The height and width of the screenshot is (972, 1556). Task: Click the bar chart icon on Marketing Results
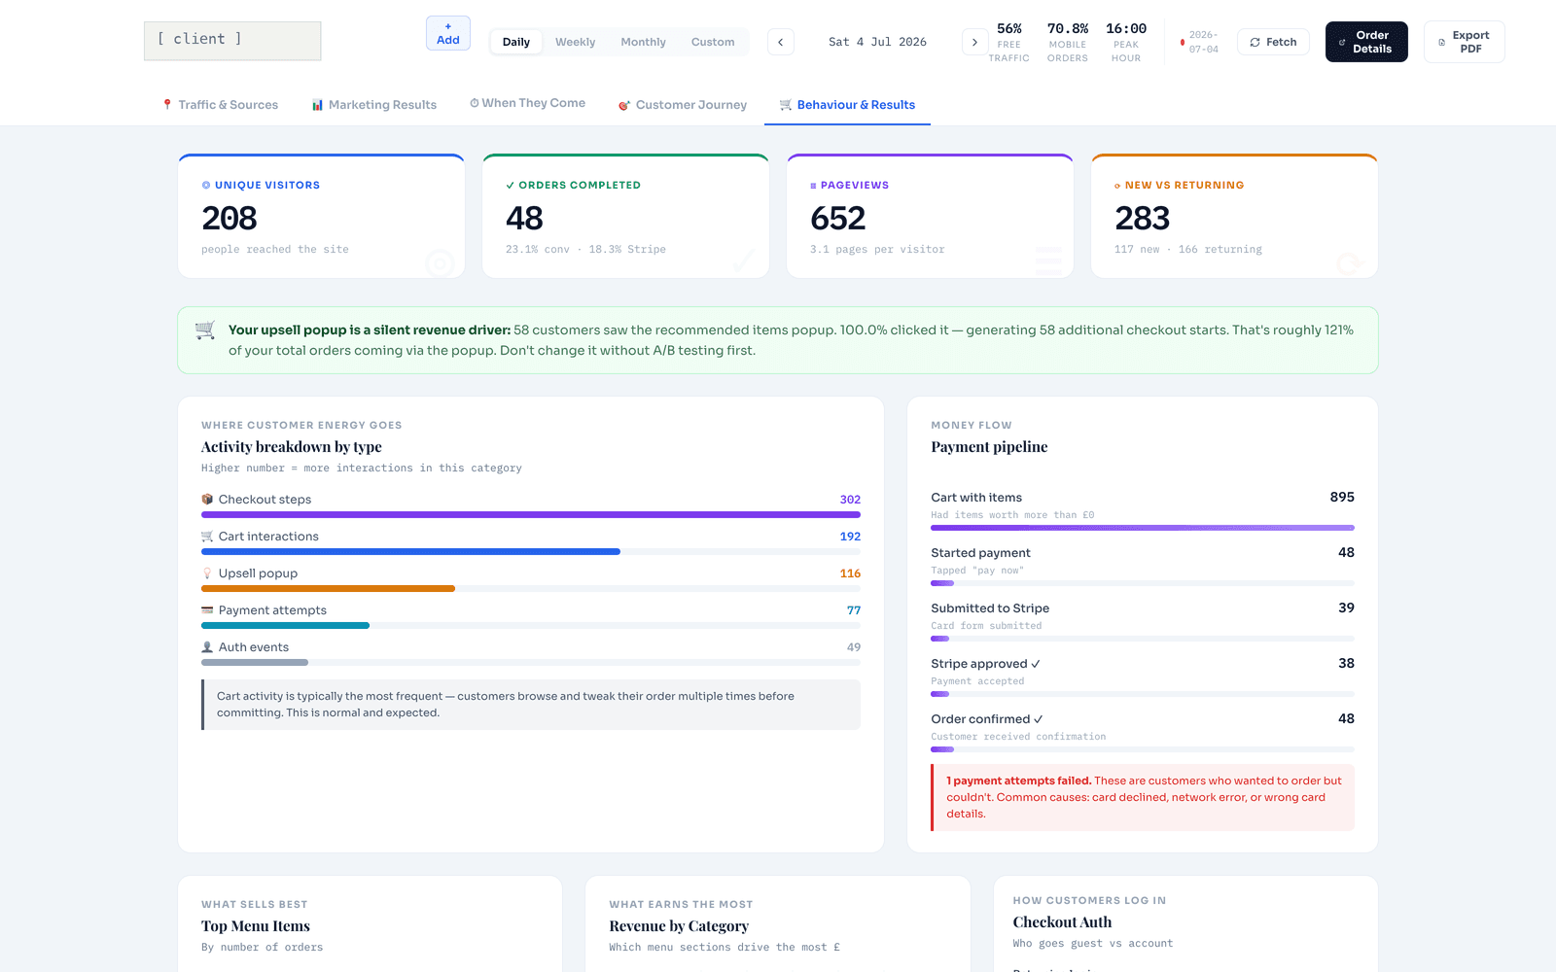317,105
